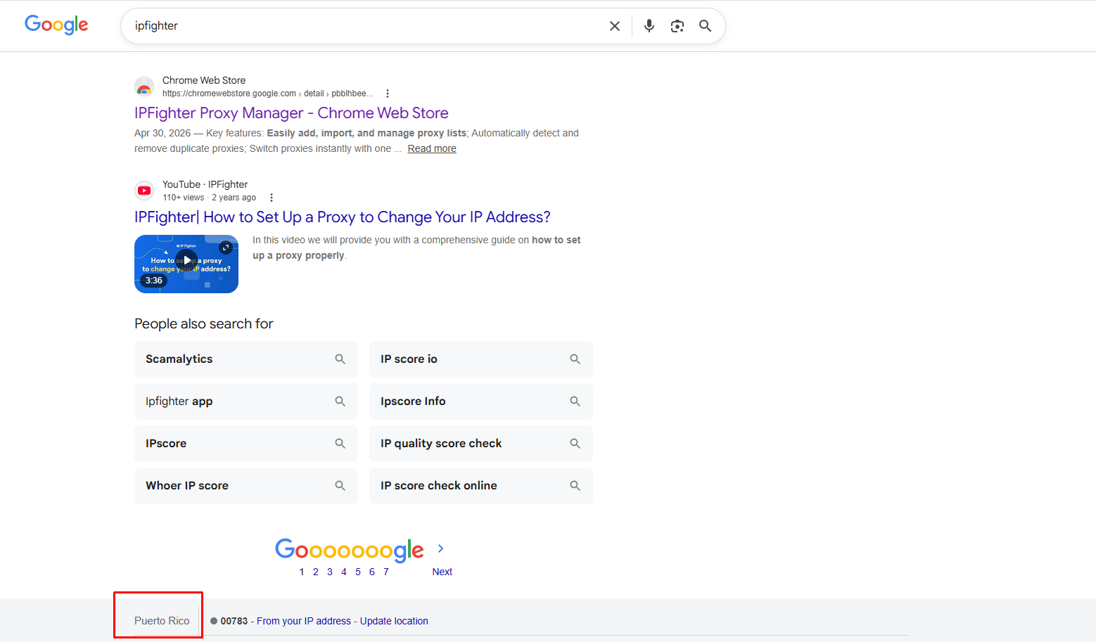
Task: Choose the IPscore related search
Action: click(x=246, y=444)
